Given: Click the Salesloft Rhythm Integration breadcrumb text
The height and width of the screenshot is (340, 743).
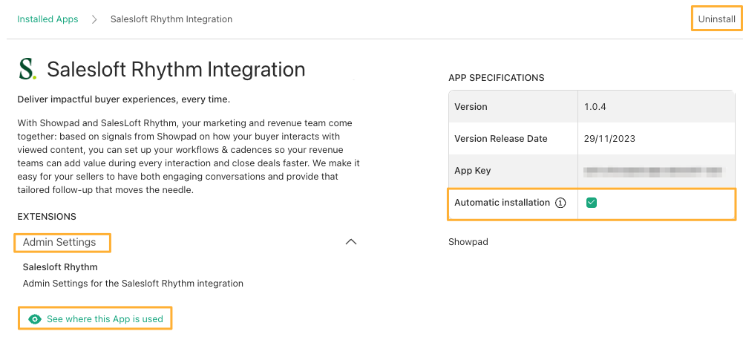Looking at the screenshot, I should [171, 19].
